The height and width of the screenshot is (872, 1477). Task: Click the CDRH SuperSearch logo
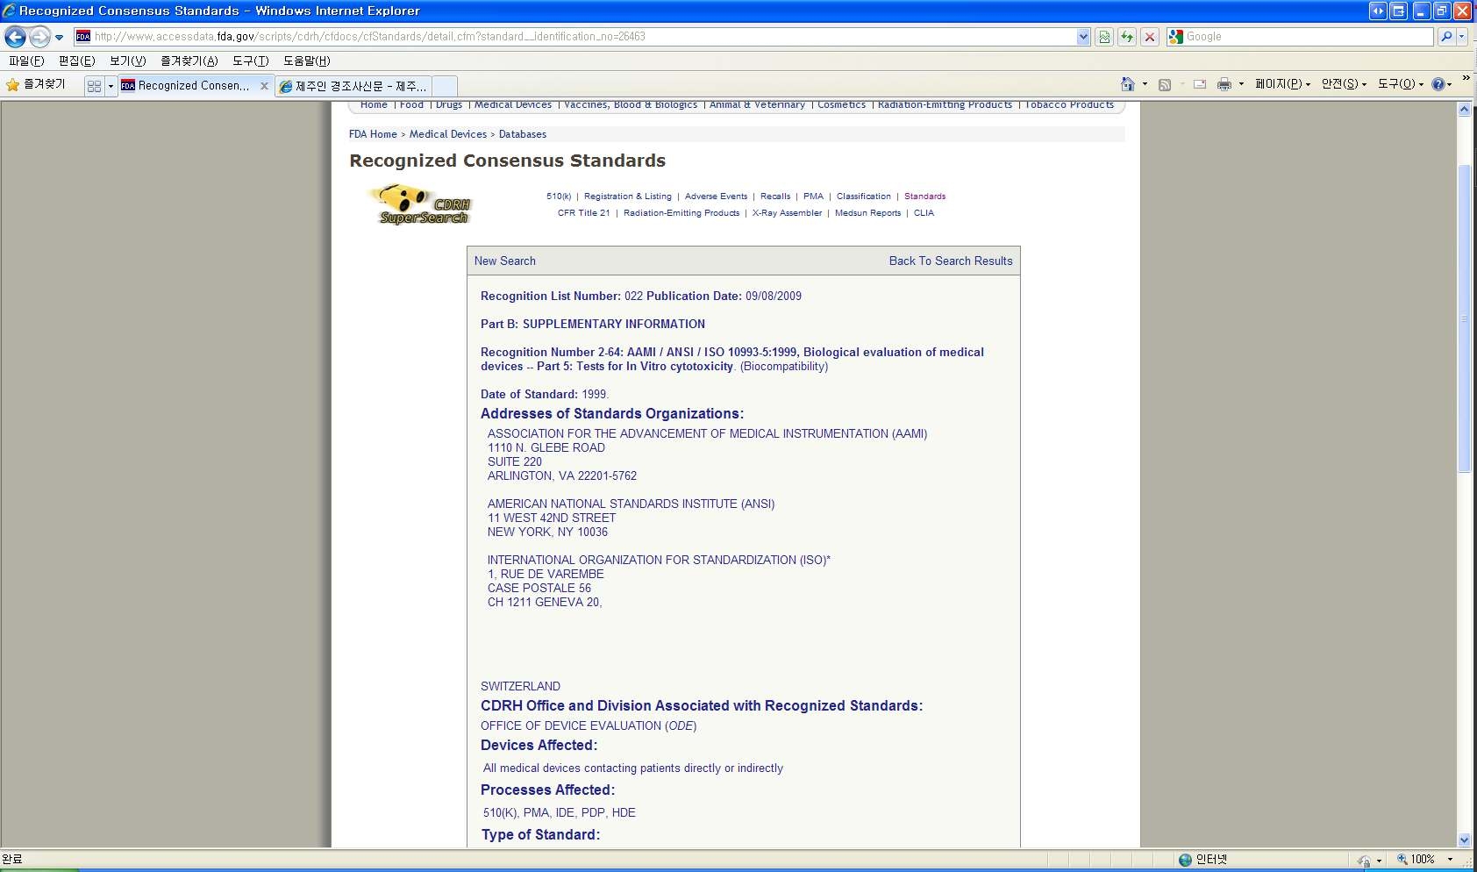(422, 205)
